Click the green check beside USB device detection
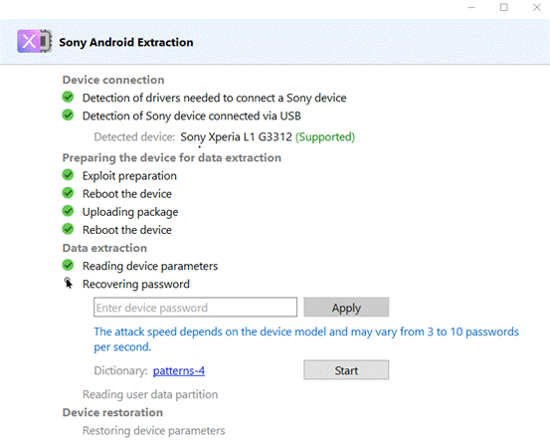This screenshot has height=446, width=550. 68,114
